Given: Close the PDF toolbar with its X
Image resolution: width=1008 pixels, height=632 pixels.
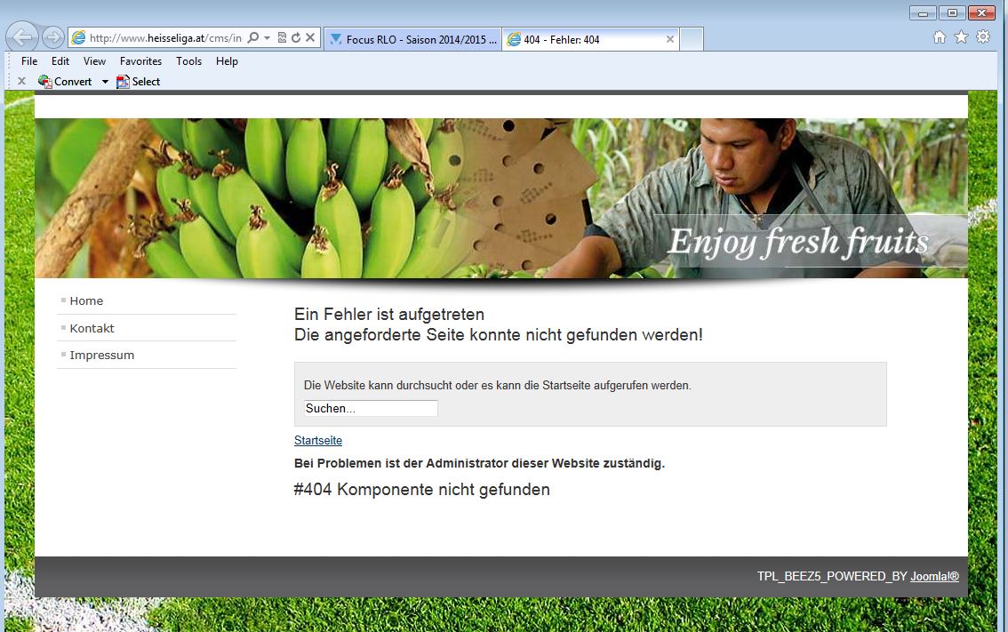Looking at the screenshot, I should 22,81.
